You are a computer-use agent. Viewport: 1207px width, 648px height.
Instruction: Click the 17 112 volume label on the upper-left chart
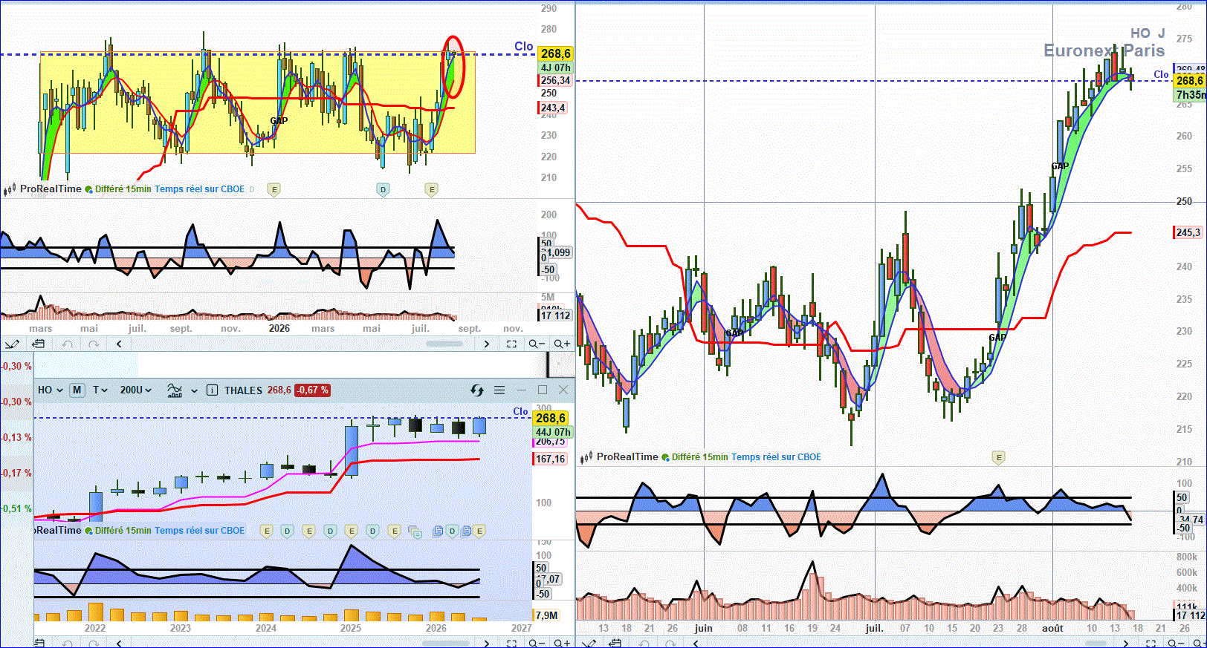(555, 315)
